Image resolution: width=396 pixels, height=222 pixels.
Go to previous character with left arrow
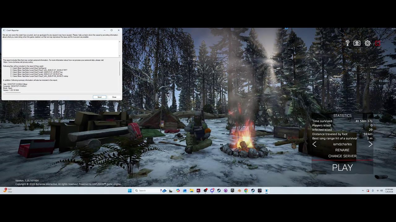point(314,144)
